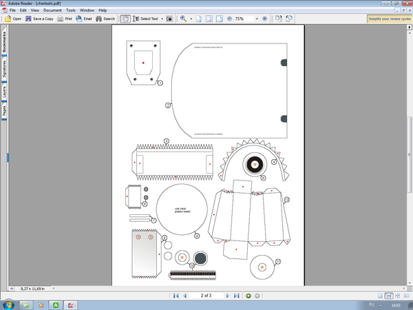Viewport: 413px width, 310px height.
Task: Choose the Snapshot tool icon
Action: (170, 19)
